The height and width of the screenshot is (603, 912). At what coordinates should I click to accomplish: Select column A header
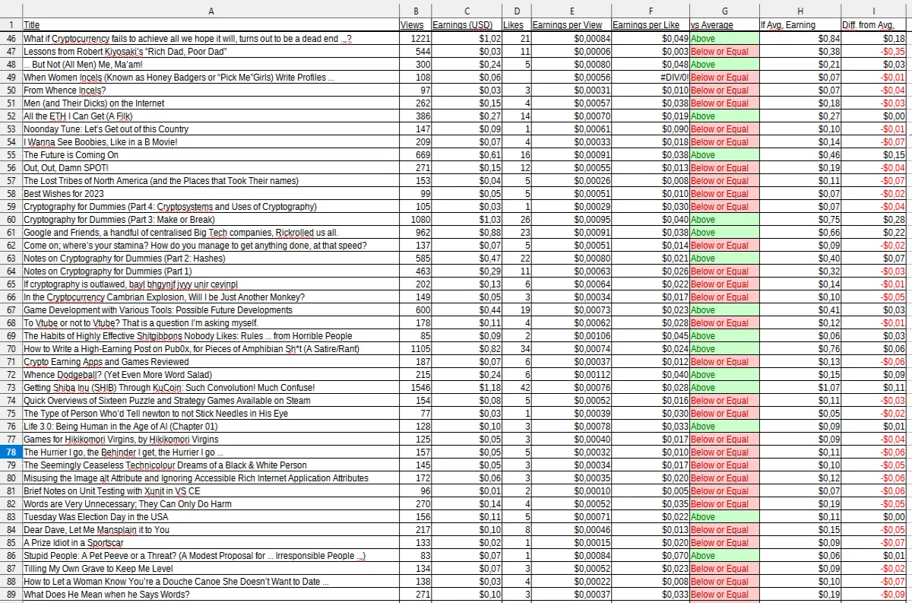click(x=211, y=11)
